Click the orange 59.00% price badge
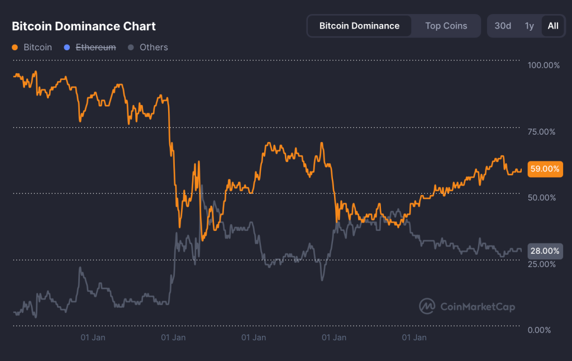 pyautogui.click(x=545, y=169)
